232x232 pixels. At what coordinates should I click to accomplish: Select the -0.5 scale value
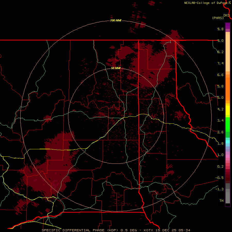219,178
